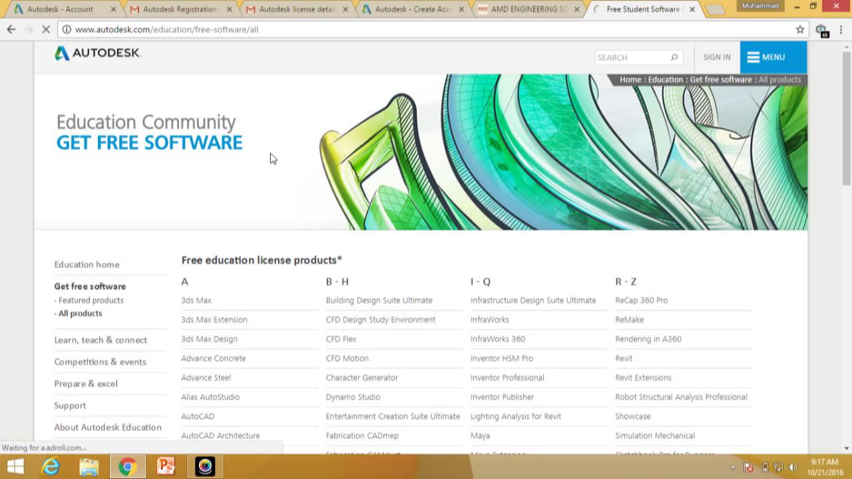The height and width of the screenshot is (479, 852).
Task: Close the Autodesk - Account tab
Action: tap(113, 9)
